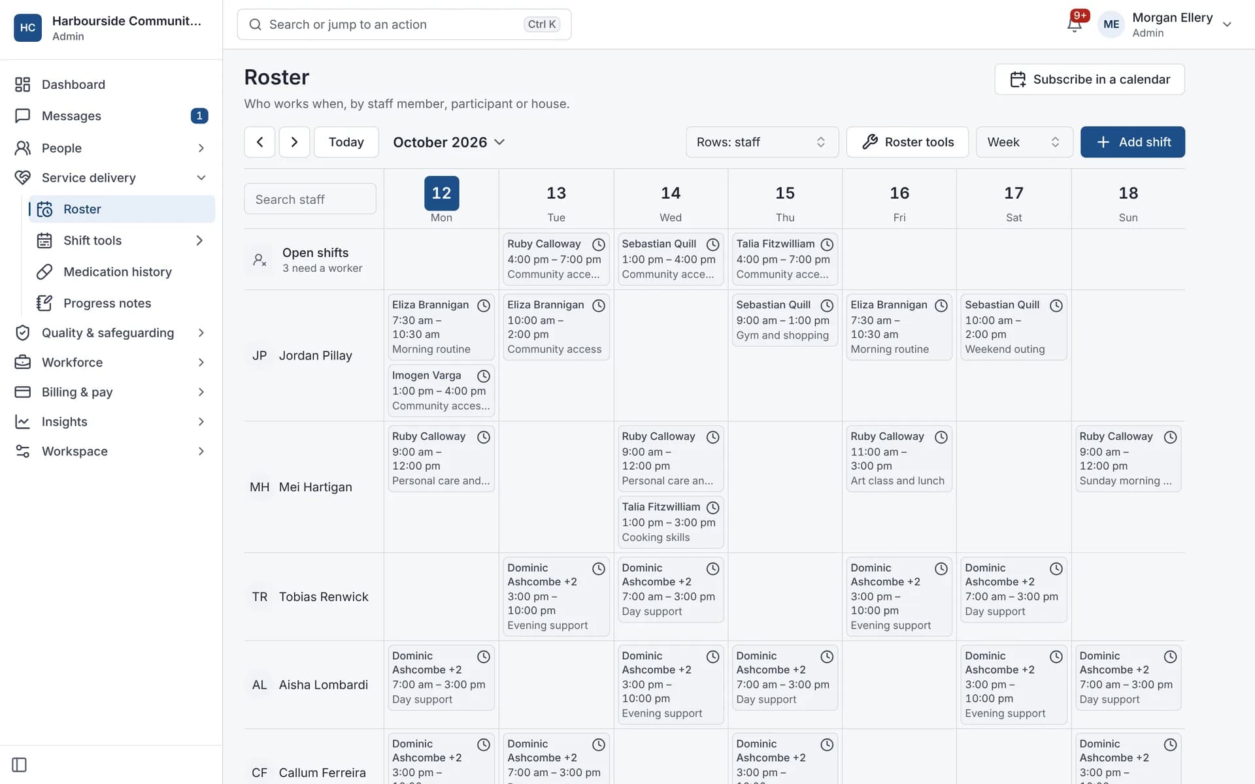Viewport: 1255px width, 784px height.
Task: Open the Morgan Ellery account menu chevron
Action: 1227,24
